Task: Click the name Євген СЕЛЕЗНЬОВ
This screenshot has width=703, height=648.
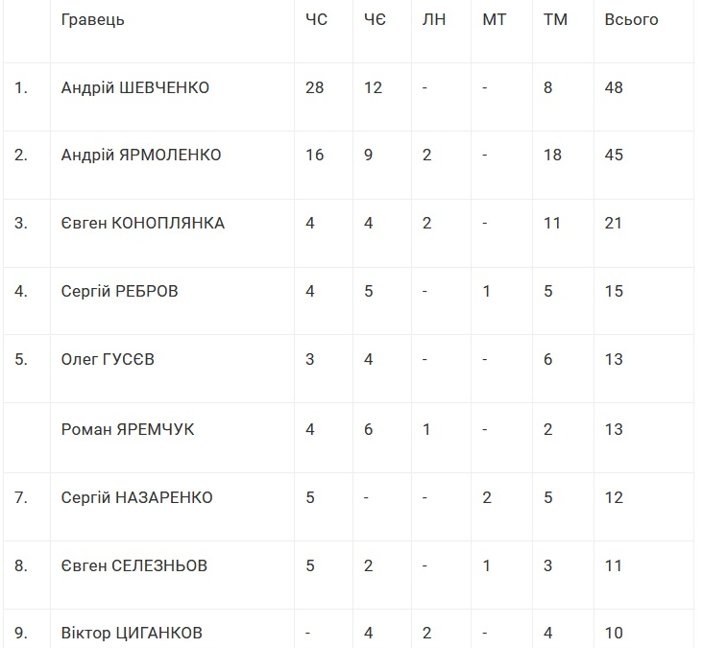Action: pyautogui.click(x=134, y=565)
